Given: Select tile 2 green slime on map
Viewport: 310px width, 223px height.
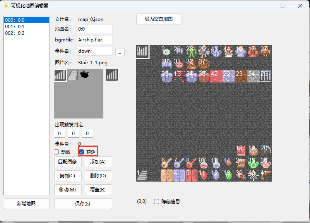Looking at the screenshot, I should pyautogui.click(x=167, y=51).
